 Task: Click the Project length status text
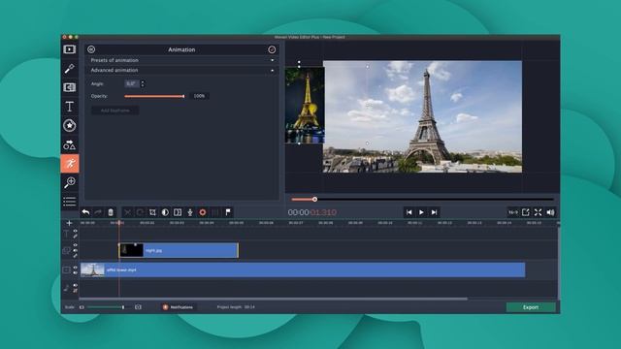236,307
